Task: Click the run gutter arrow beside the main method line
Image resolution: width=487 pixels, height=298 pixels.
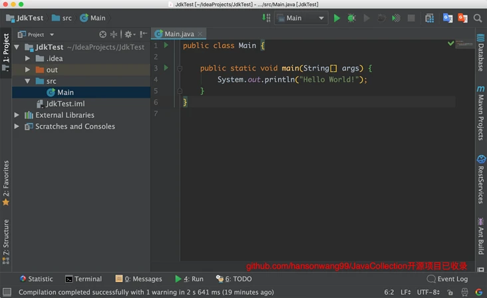Action: (x=166, y=68)
